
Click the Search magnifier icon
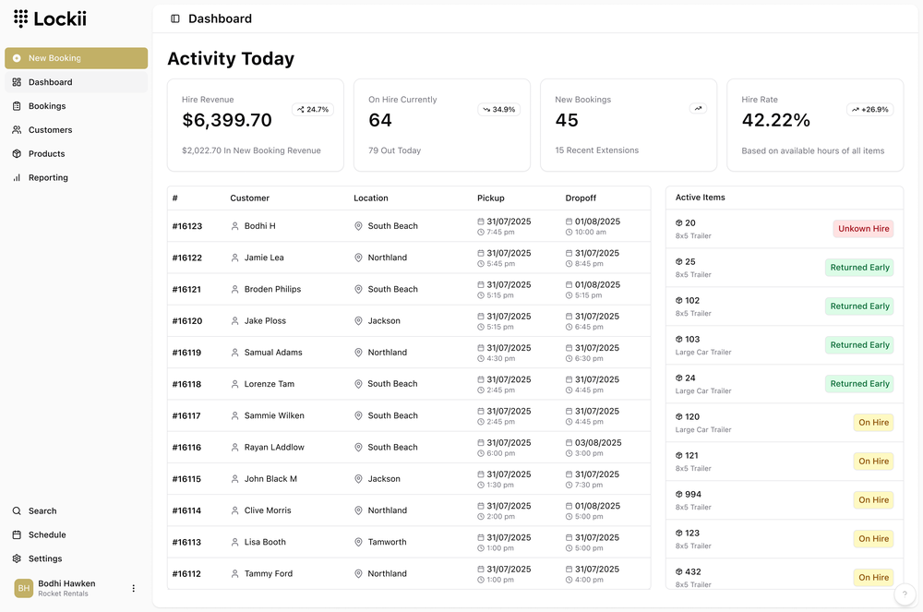(x=17, y=510)
